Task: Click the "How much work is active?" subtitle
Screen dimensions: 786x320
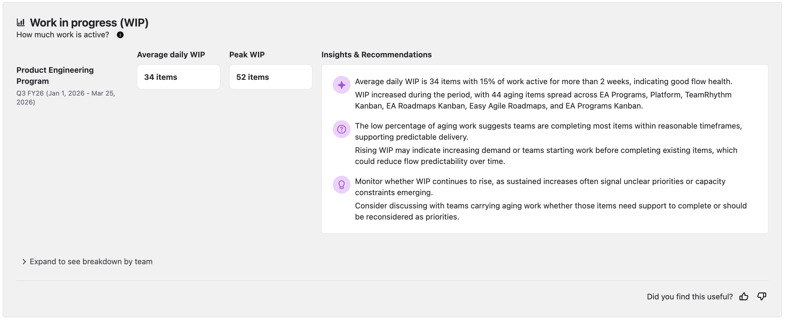Action: coord(63,35)
